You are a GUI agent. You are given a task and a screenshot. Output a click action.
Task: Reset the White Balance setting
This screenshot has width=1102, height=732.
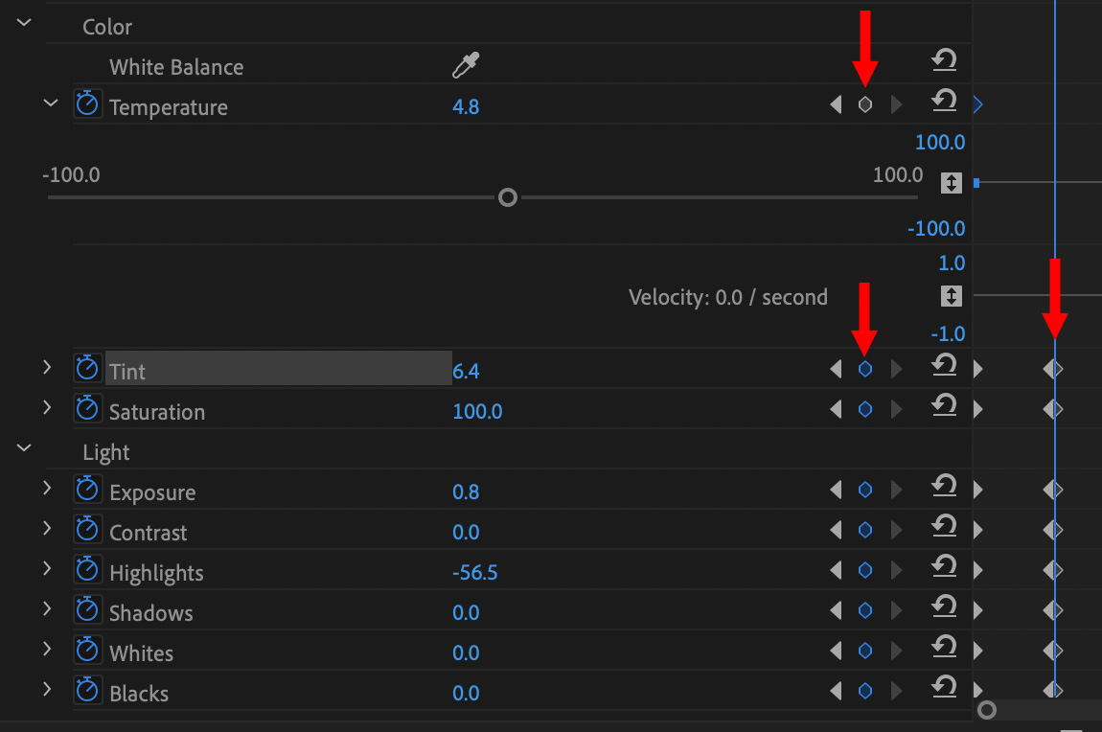944,61
